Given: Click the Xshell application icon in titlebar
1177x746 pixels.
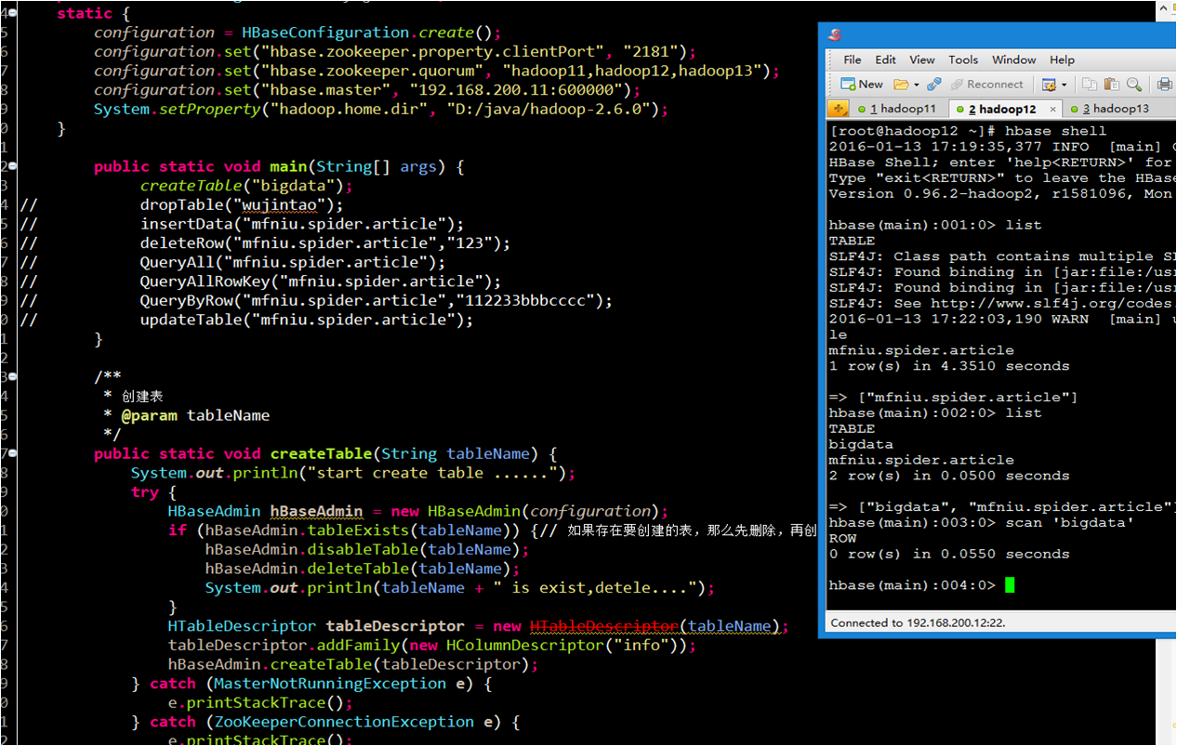Looking at the screenshot, I should (x=834, y=33).
